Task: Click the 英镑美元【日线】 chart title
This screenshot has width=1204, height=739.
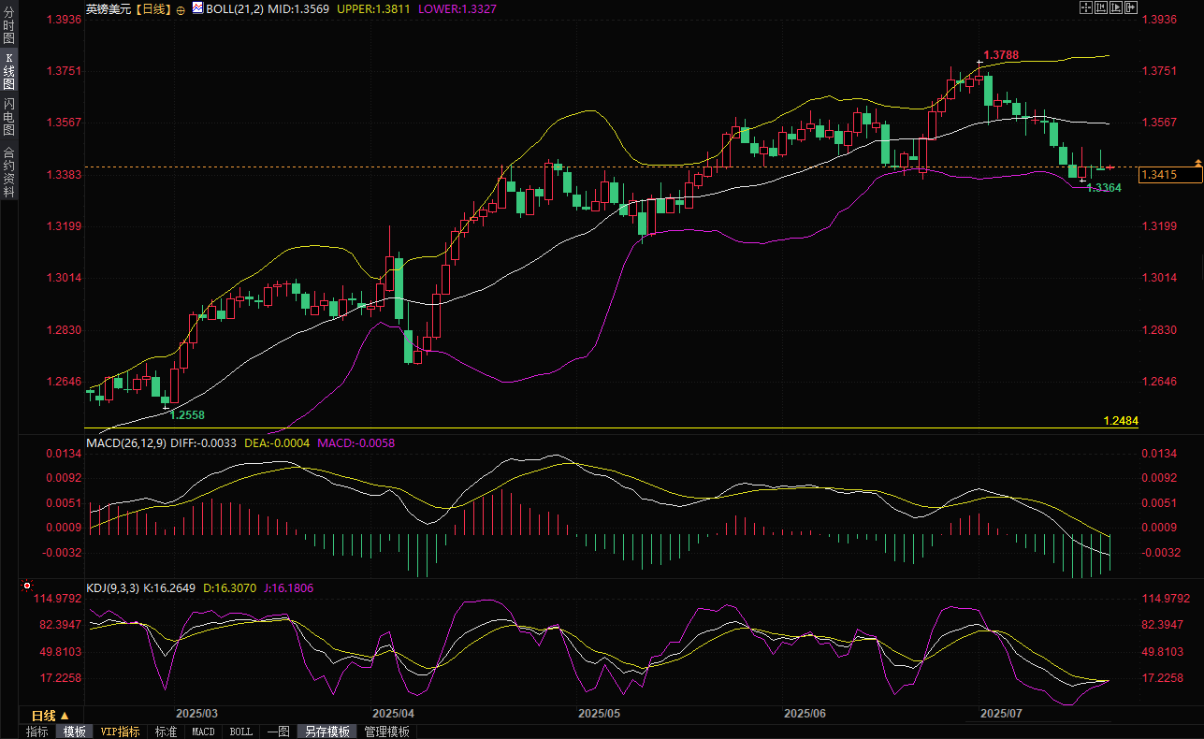Action: (128, 9)
